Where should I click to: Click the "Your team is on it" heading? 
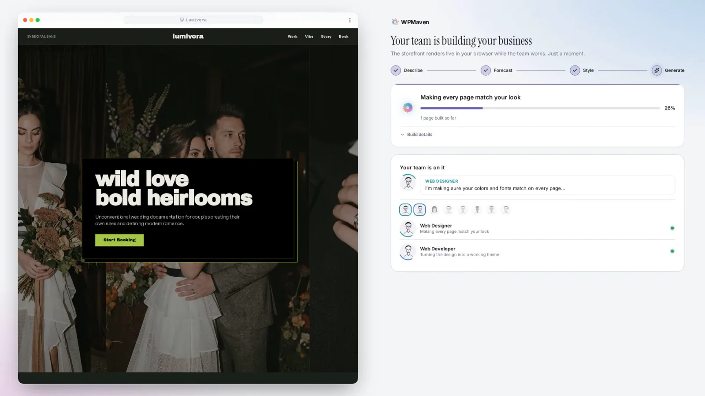422,168
